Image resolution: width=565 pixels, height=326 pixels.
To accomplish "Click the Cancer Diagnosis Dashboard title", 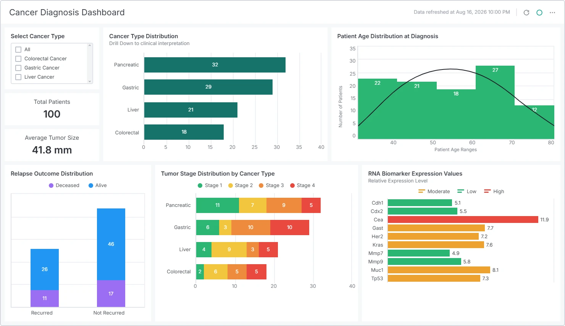I will [x=67, y=13].
